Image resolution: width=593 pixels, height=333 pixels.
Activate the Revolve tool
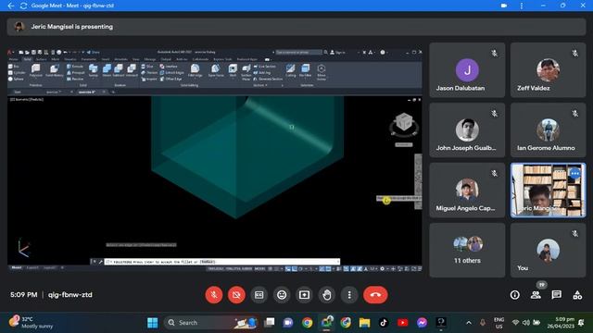[x=75, y=79]
